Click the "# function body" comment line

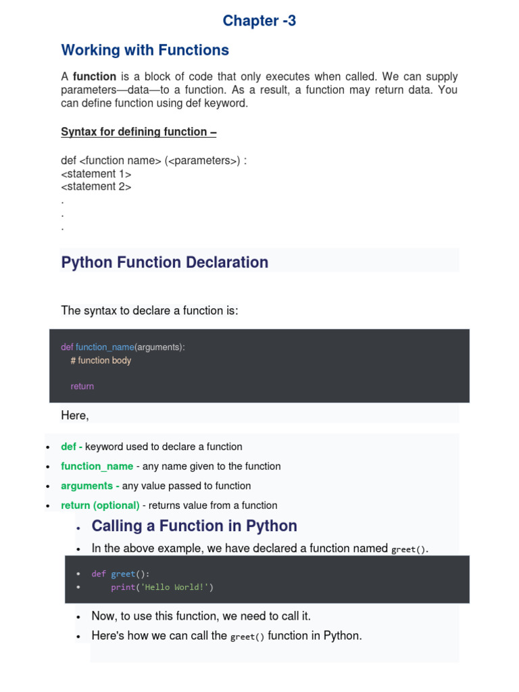click(x=101, y=360)
